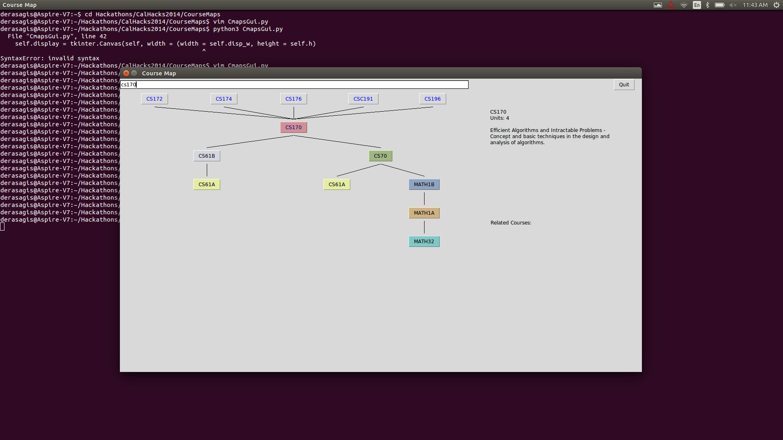Screen dimensions: 783x440
Task: Select the CS61B prerequisite node
Action: (x=206, y=156)
